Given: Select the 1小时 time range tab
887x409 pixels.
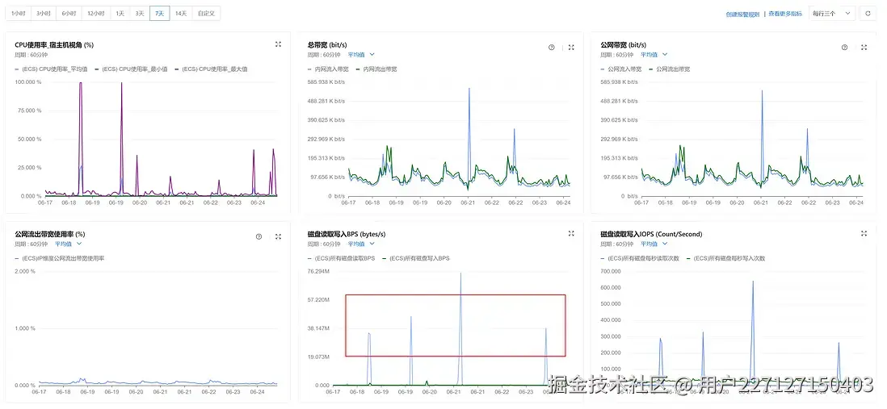Looking at the screenshot, I should point(18,14).
